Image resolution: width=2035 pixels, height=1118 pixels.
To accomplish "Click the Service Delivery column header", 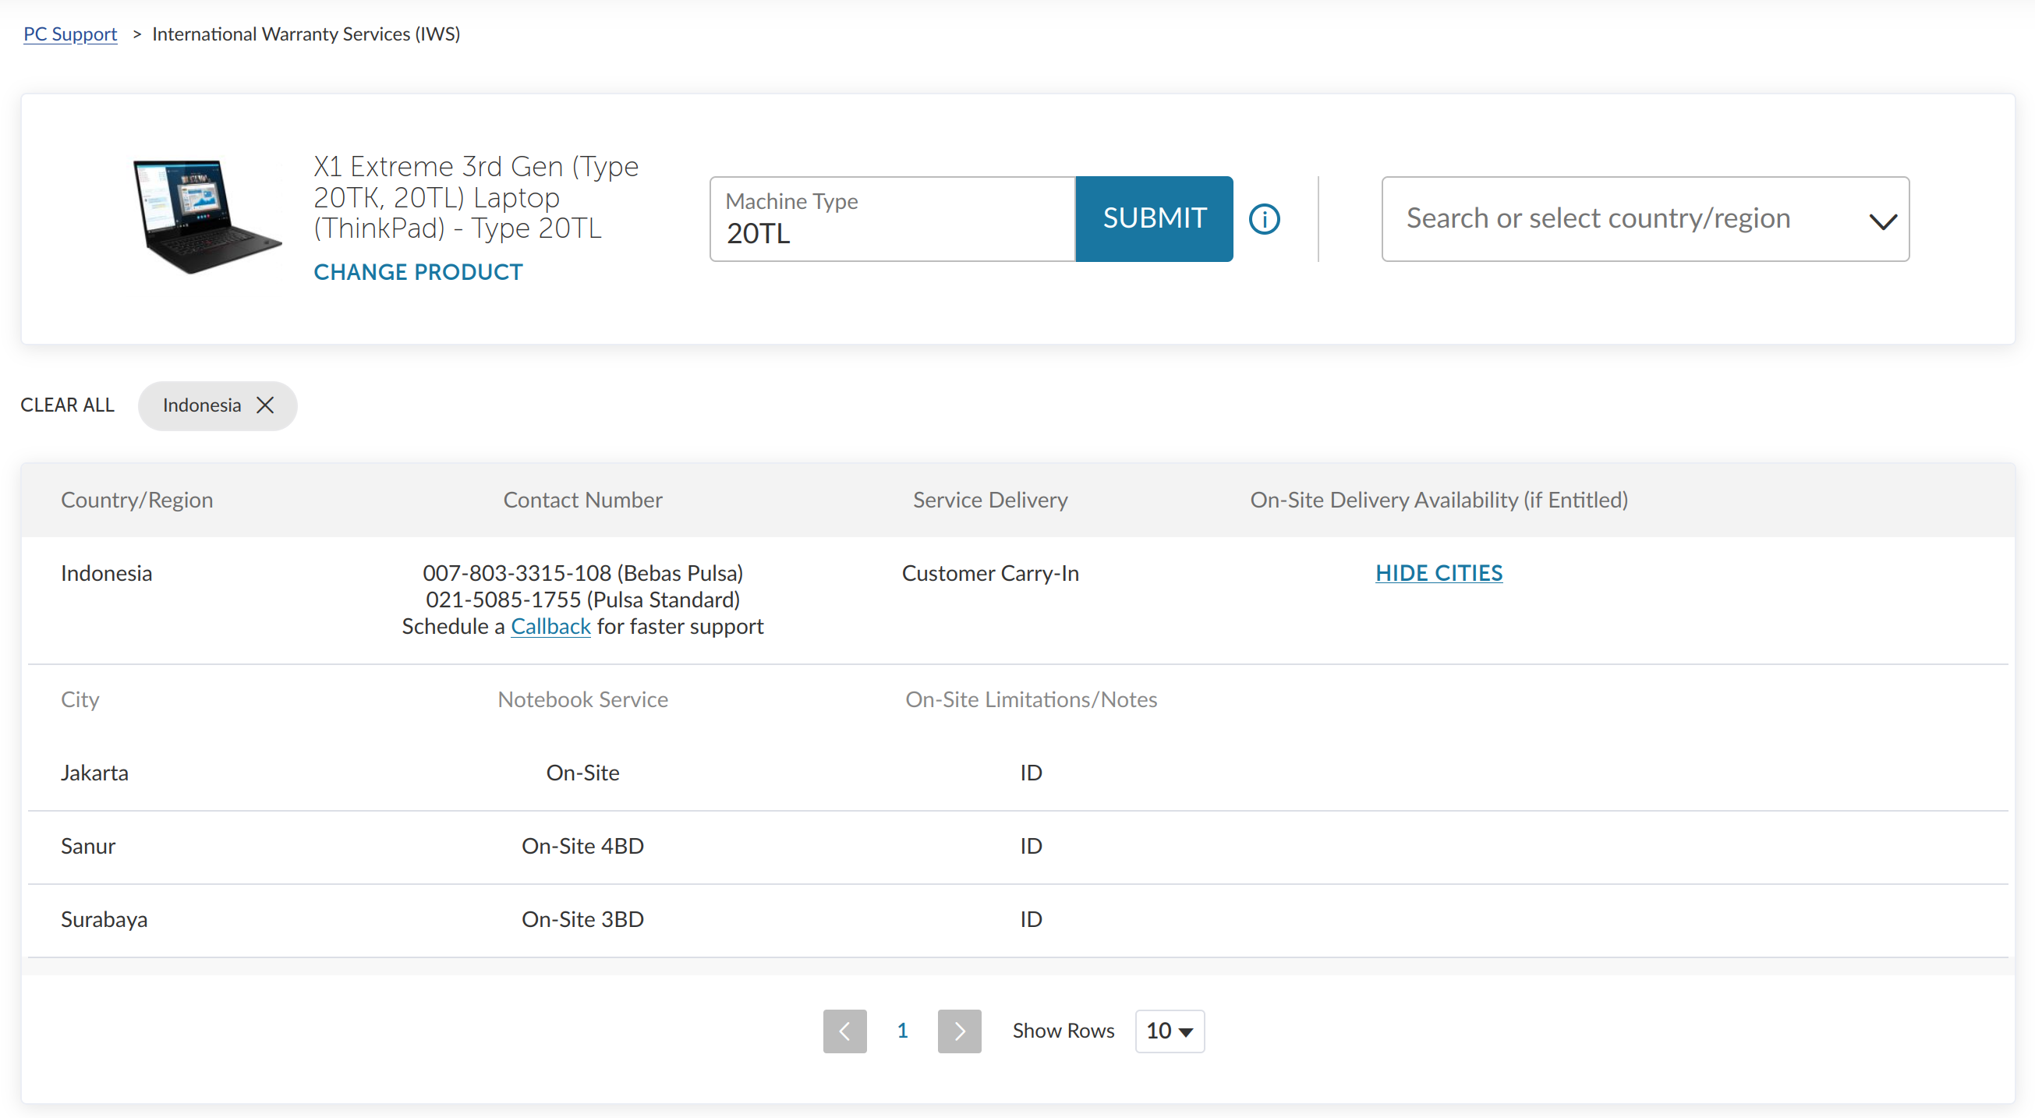I will click(x=991, y=500).
